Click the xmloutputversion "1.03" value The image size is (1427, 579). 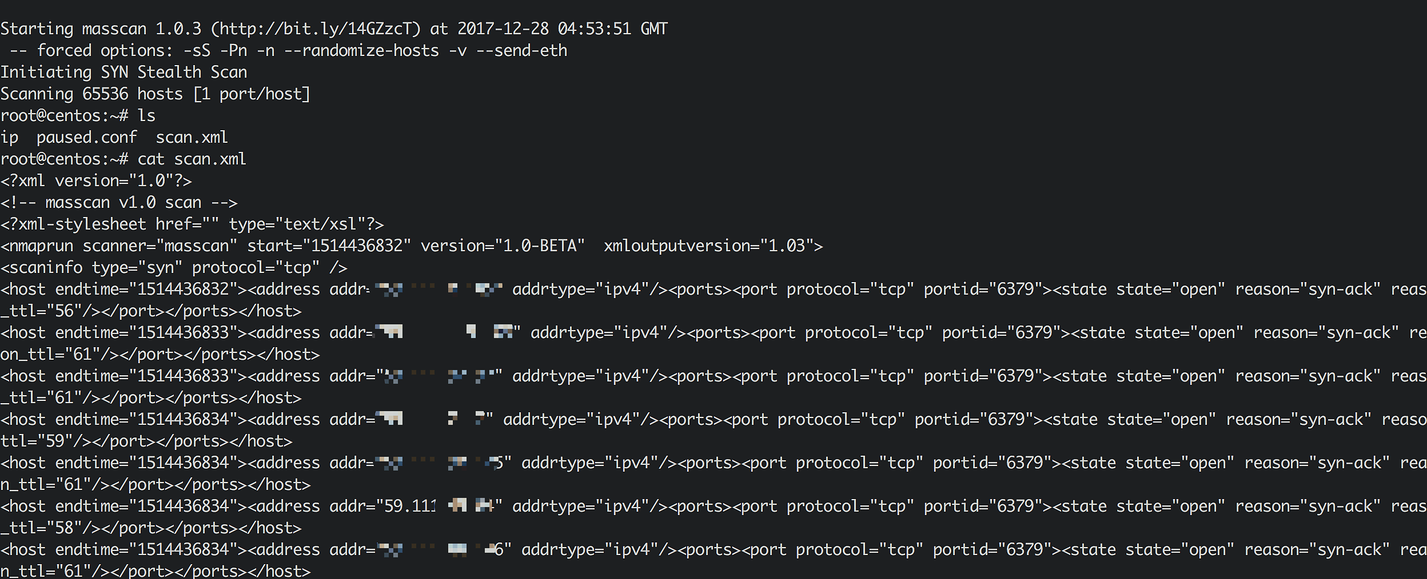pos(787,246)
